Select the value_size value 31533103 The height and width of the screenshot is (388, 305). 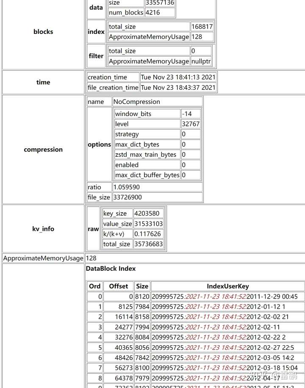pos(149,224)
